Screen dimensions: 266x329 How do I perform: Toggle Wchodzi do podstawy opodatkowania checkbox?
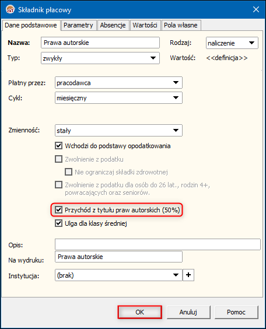(58, 146)
